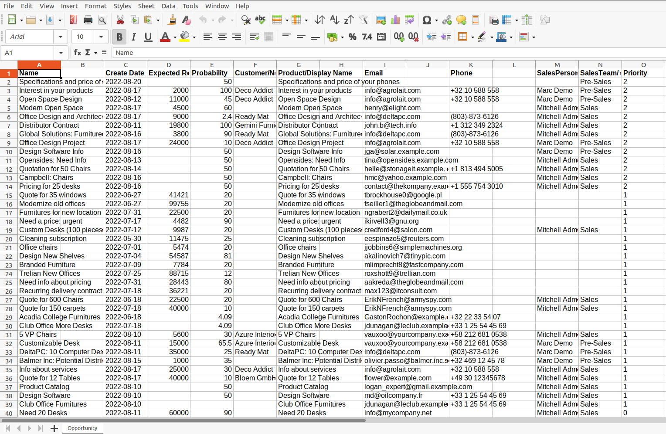
Task: Insert a comment with the speech bubble
Action: (461, 20)
